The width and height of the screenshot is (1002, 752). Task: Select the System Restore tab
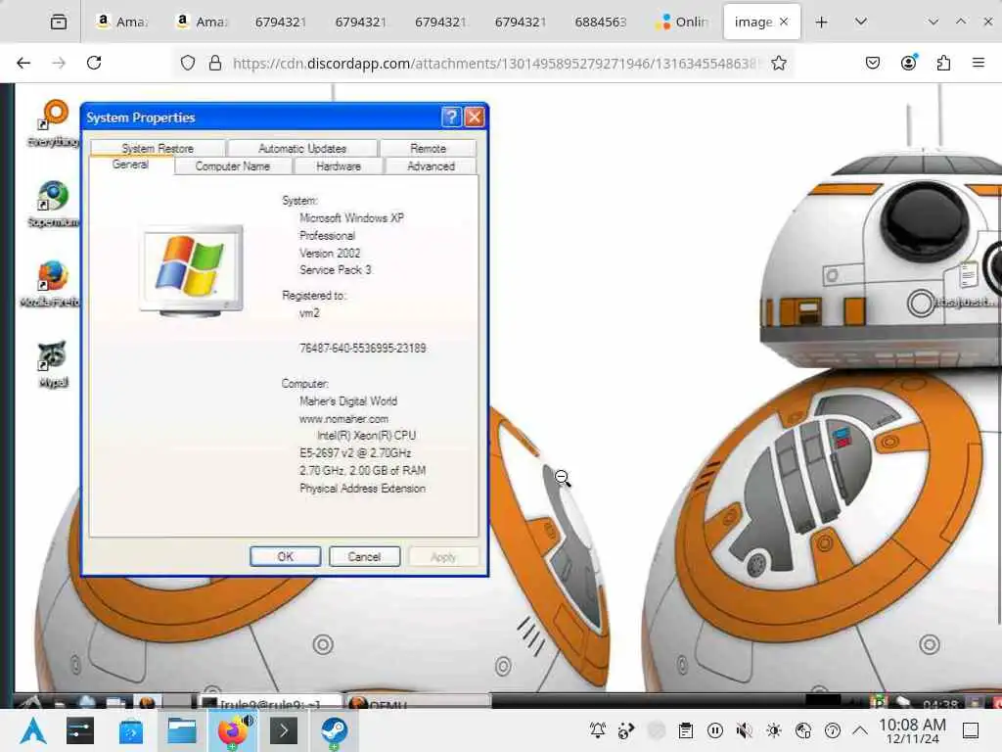[158, 148]
